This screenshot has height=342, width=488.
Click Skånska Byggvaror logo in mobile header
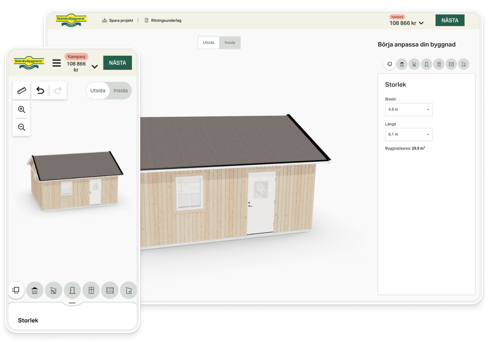click(x=29, y=63)
